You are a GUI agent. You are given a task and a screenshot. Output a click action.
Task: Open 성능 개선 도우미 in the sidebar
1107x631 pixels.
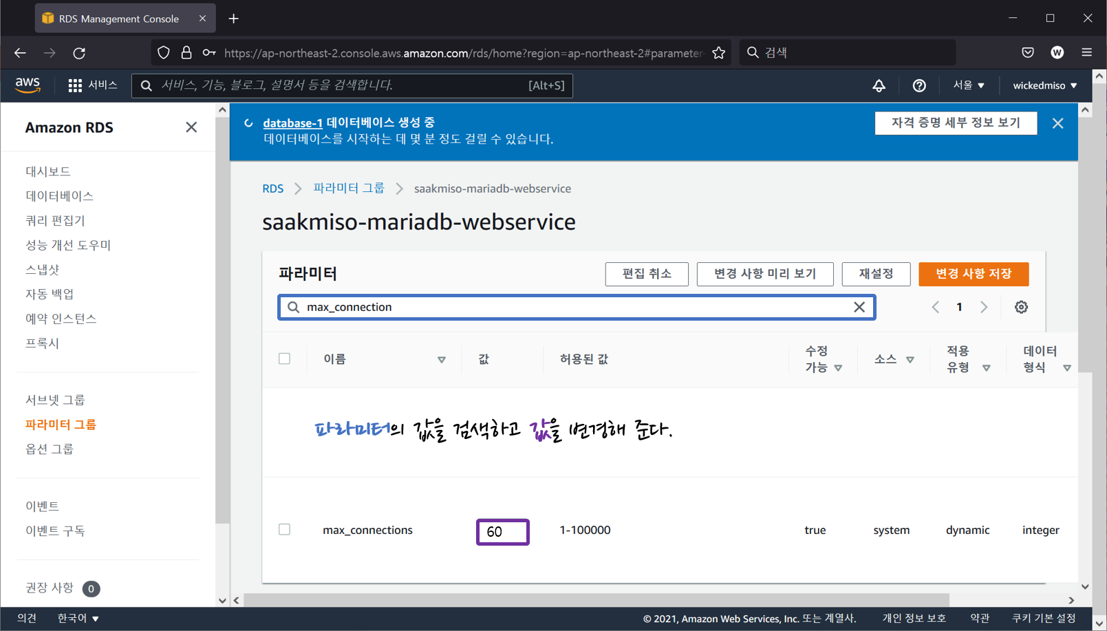click(x=68, y=245)
